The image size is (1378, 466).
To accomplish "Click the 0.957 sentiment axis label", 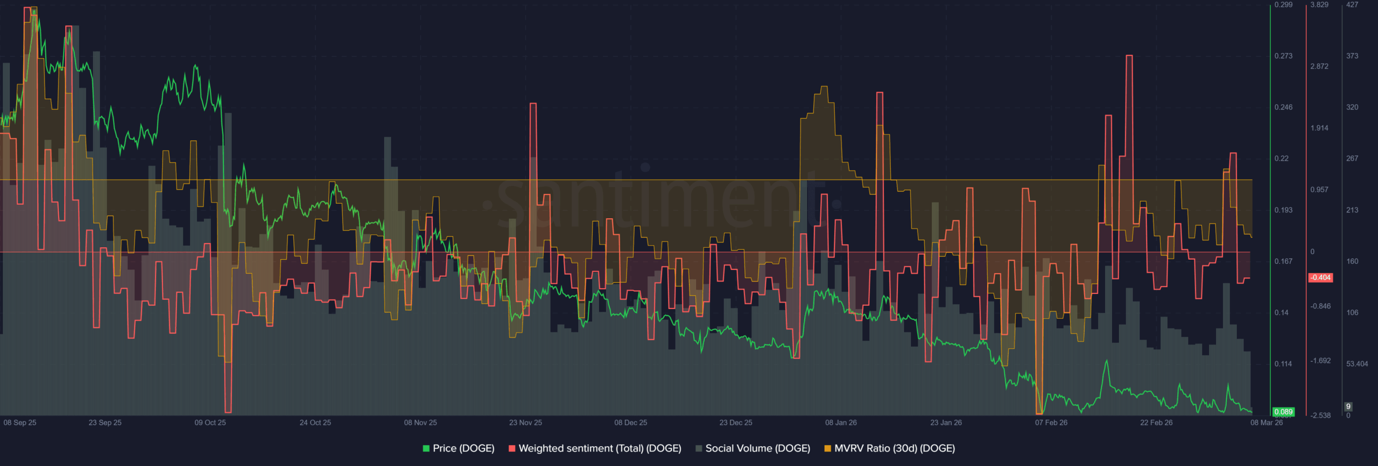I will 1319,190.
